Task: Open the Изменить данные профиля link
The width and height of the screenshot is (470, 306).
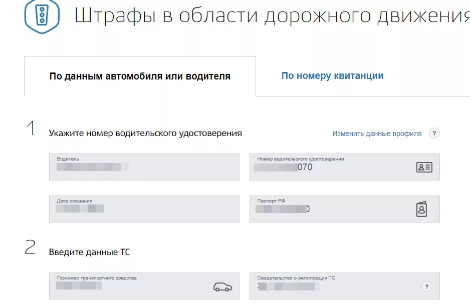Action: (377, 133)
